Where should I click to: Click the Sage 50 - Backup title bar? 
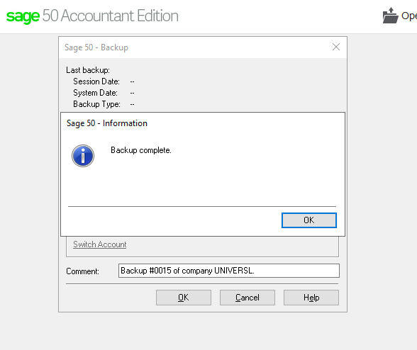coord(197,47)
